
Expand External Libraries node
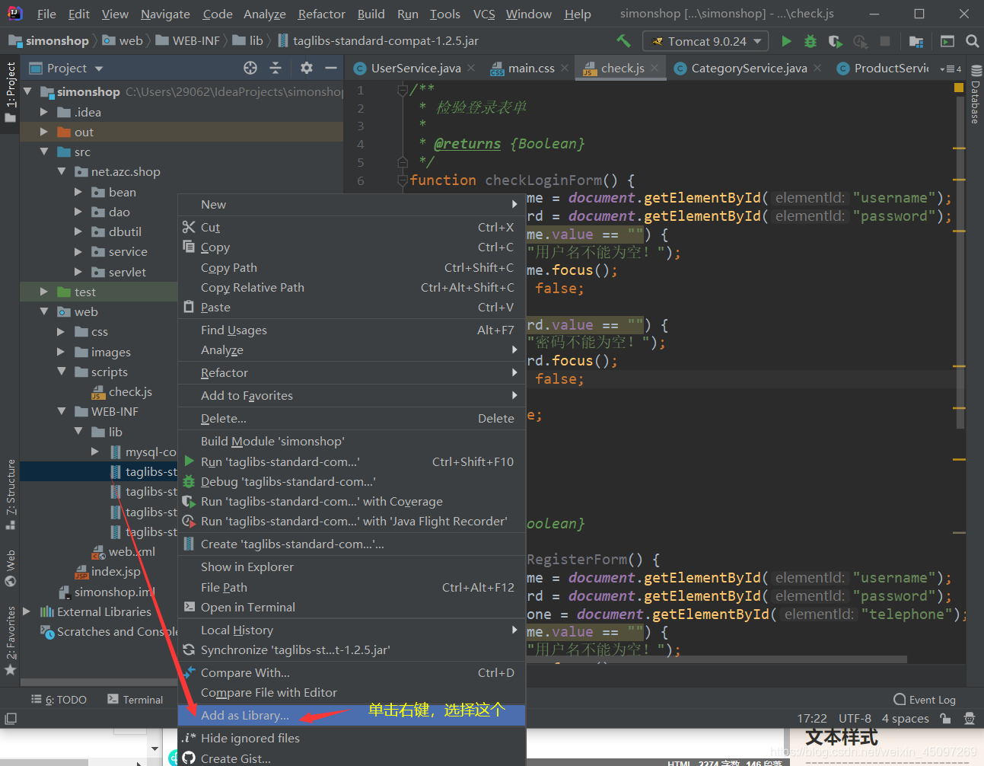[27, 611]
